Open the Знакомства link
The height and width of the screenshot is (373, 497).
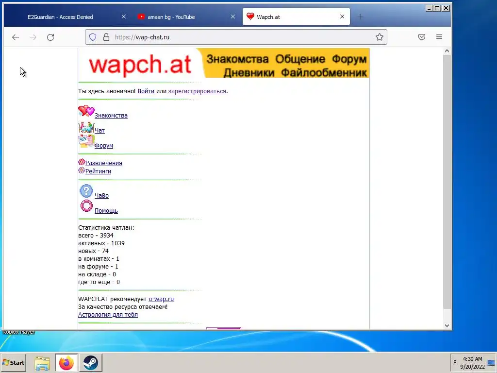111,116
